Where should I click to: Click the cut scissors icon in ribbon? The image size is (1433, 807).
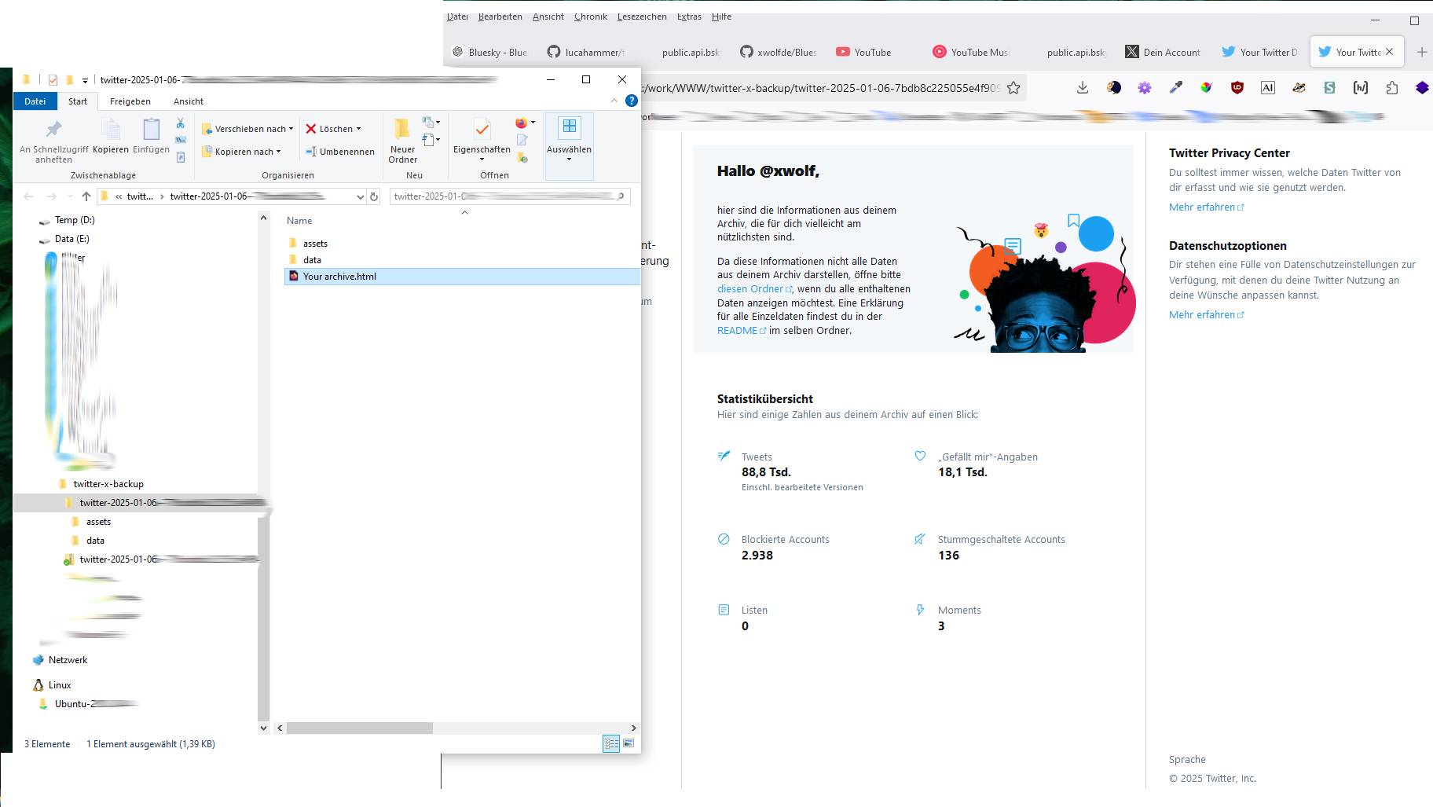[x=180, y=123]
